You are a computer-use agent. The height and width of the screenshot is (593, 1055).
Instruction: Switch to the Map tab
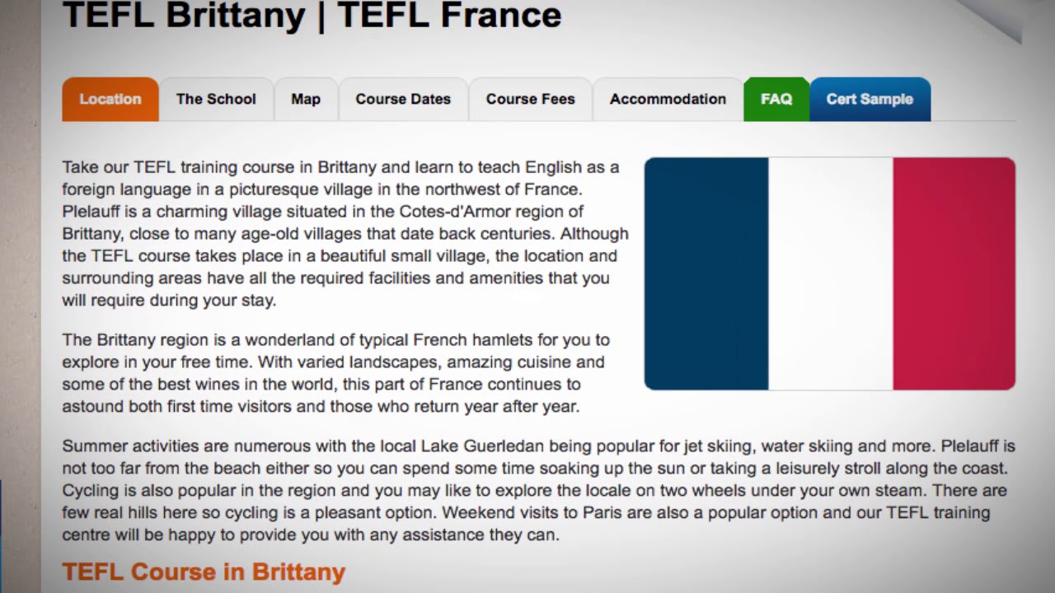(306, 99)
